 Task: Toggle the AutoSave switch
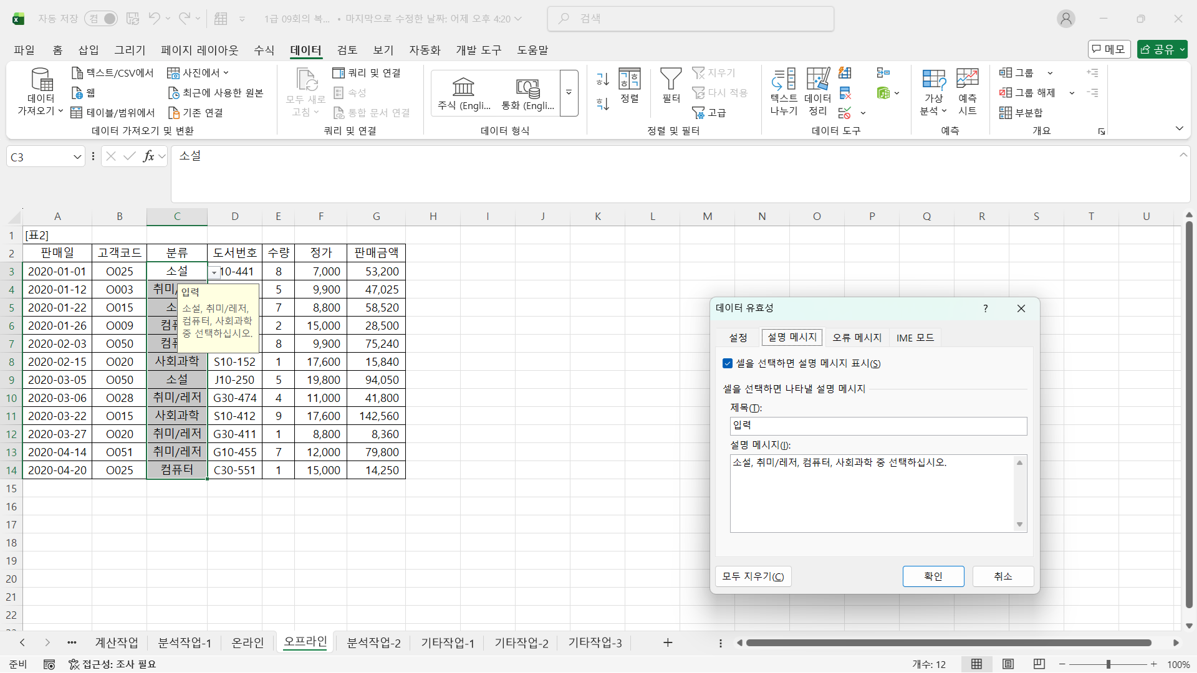[x=102, y=19]
